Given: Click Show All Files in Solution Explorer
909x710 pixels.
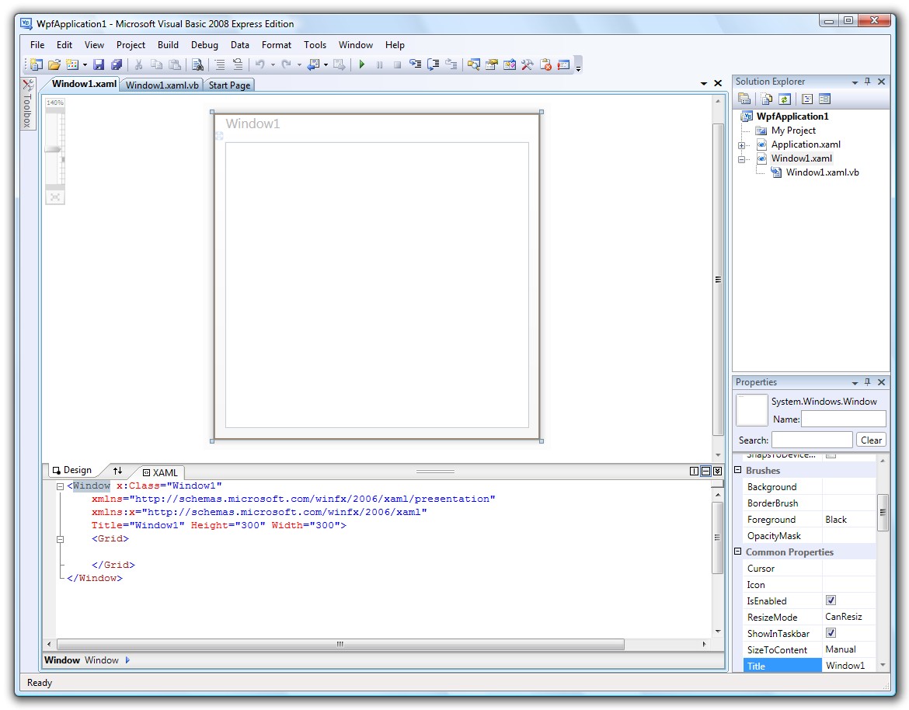Looking at the screenshot, I should point(766,99).
